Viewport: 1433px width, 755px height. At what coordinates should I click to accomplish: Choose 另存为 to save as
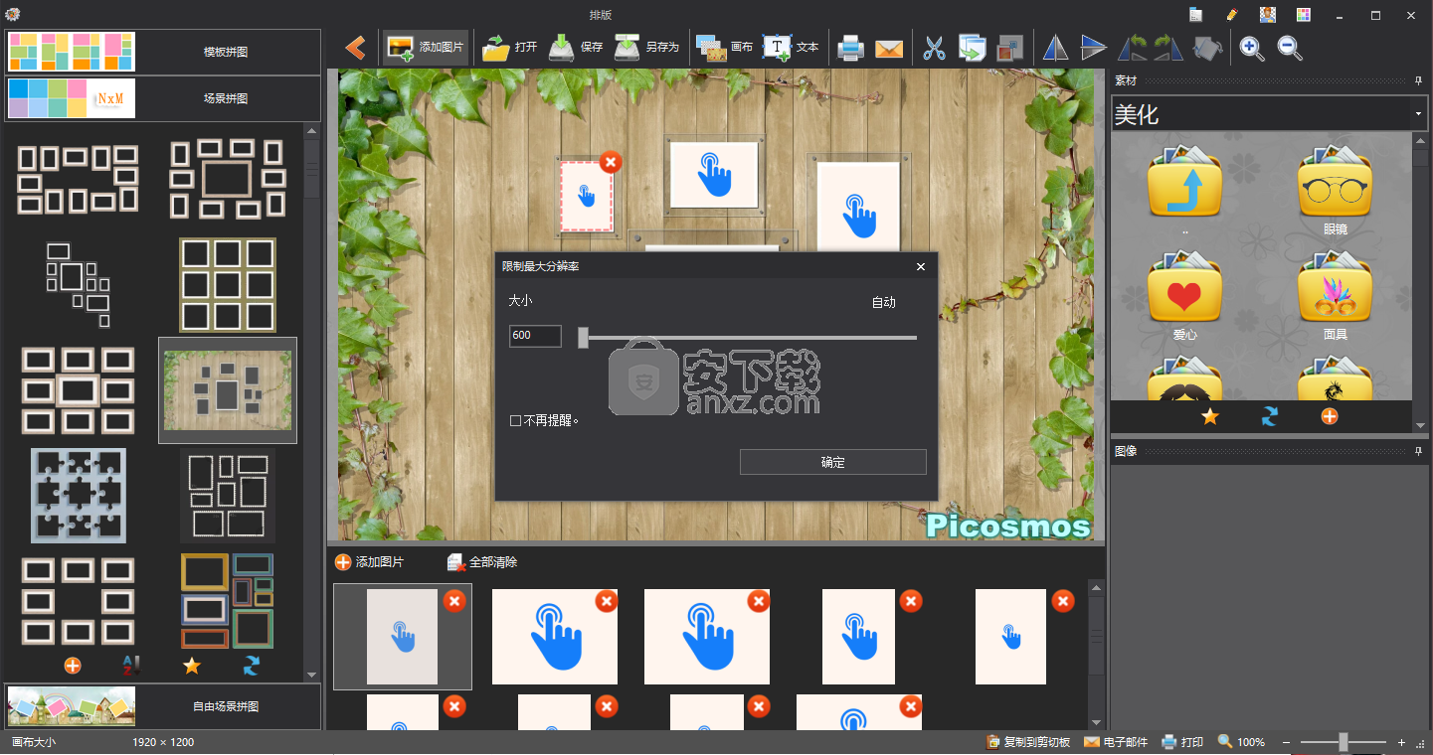click(x=646, y=47)
